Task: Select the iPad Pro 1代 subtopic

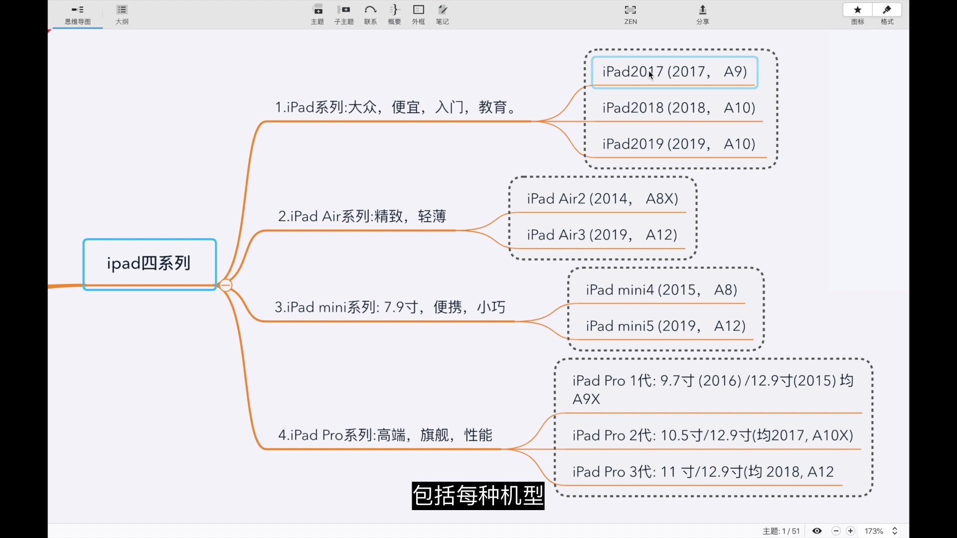Action: [713, 390]
